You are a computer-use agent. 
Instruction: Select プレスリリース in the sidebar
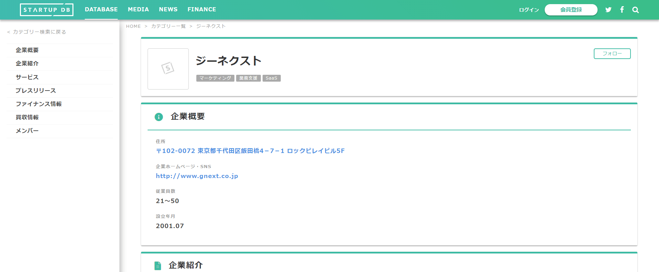(x=60, y=91)
